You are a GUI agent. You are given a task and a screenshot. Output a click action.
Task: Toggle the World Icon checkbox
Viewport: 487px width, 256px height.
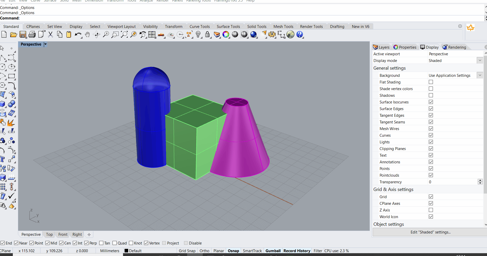(431, 217)
